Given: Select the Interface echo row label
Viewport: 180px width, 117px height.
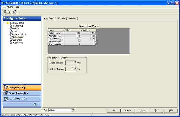Looking at the screenshot, I should tap(56, 36).
